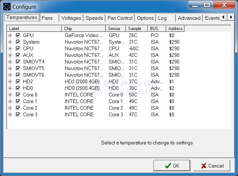
Task: Confirm settings with the OK button
Action: (172, 166)
